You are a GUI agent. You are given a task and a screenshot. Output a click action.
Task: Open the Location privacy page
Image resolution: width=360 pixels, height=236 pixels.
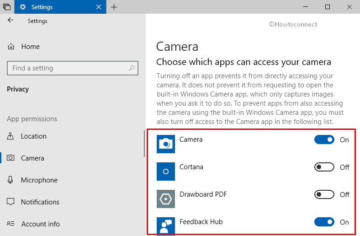click(x=34, y=136)
